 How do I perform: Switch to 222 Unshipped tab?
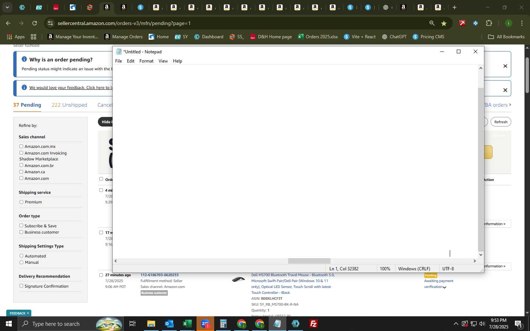[69, 105]
